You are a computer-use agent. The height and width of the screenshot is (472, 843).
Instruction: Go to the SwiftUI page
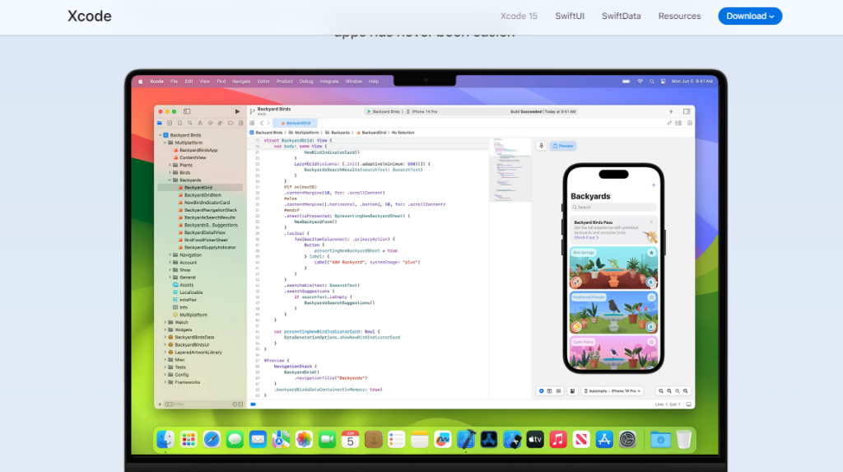570,16
